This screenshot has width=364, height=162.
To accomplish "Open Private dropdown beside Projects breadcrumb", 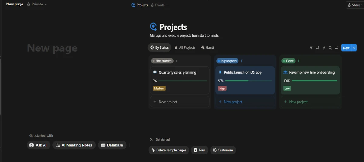I will click(161, 5).
